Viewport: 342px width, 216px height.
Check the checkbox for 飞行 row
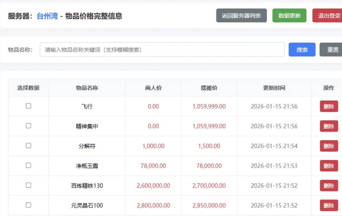point(28,106)
